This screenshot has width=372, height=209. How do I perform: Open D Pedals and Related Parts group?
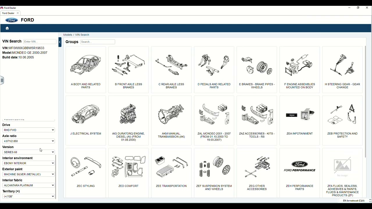click(x=214, y=70)
